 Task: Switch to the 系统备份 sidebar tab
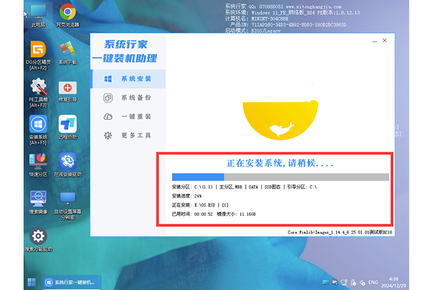128,97
